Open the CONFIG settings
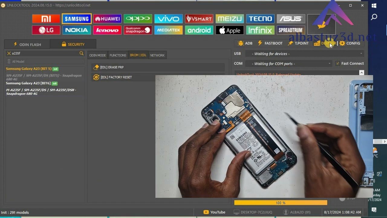The height and width of the screenshot is (218, 387). coord(350,43)
